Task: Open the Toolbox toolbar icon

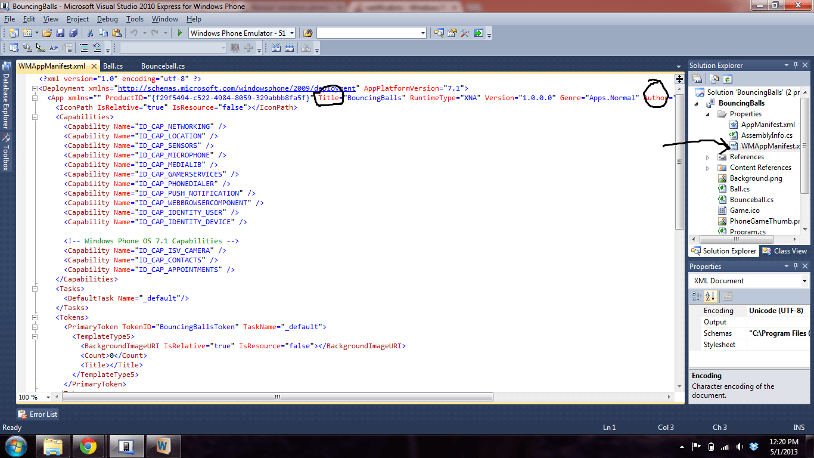Action: click(465, 33)
